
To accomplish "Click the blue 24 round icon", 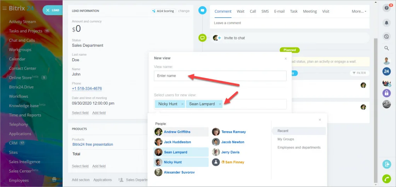I will (386, 71).
